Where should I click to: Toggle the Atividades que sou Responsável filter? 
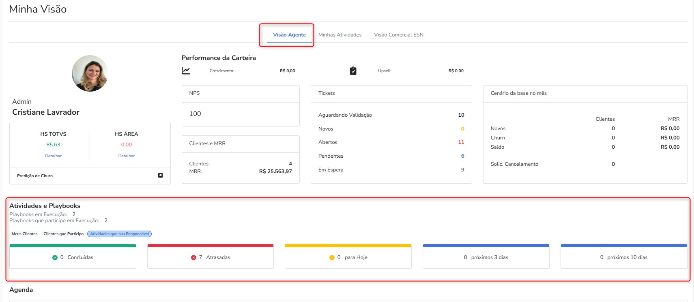pos(119,234)
